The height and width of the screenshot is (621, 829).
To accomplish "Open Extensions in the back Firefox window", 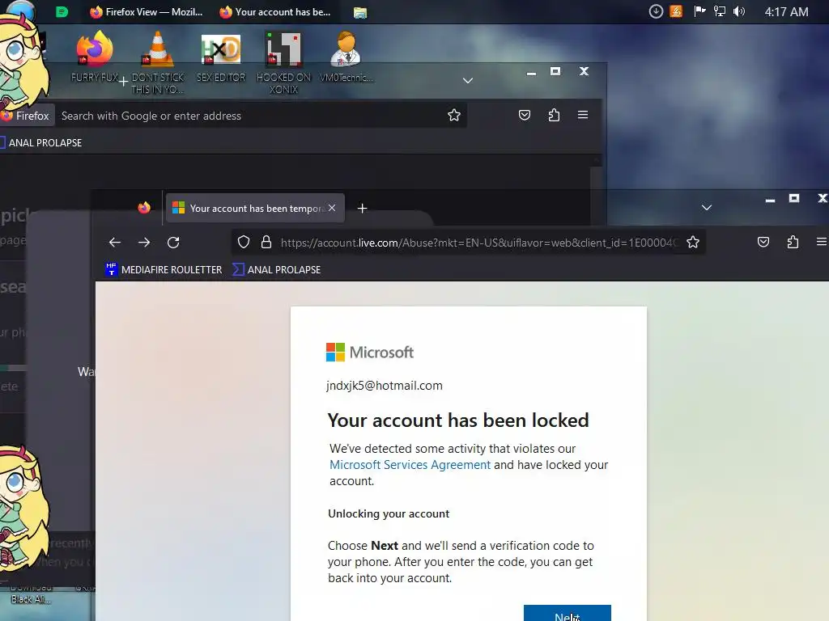I will (x=554, y=115).
